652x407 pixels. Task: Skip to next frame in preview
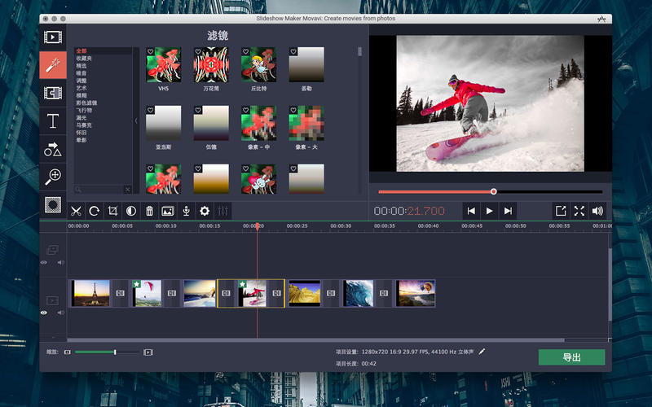click(x=508, y=211)
